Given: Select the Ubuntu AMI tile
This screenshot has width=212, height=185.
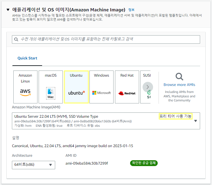Looking at the screenshot, I should [76, 87].
